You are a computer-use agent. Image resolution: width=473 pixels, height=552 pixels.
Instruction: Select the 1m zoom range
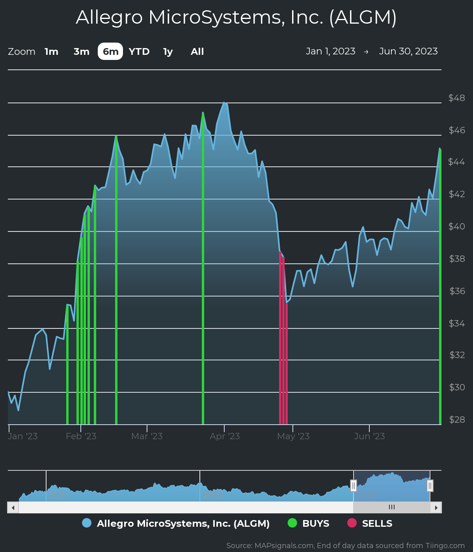[51, 52]
